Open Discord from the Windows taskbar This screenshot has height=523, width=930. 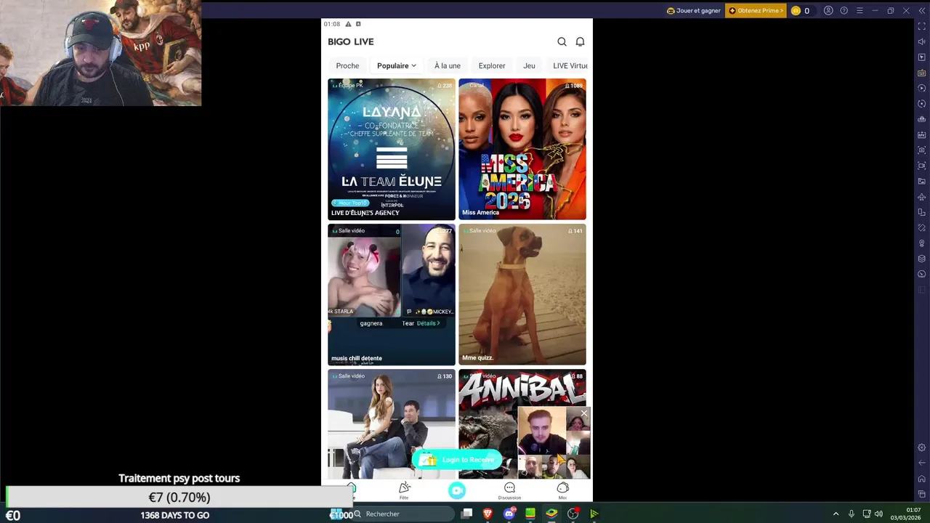[509, 514]
